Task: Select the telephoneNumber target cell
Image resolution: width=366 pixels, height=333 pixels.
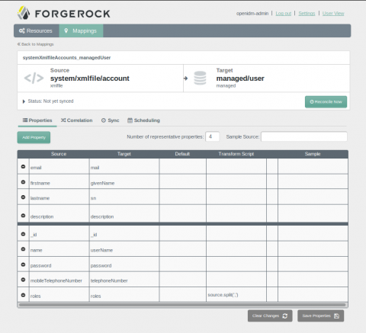Action: click(x=124, y=280)
